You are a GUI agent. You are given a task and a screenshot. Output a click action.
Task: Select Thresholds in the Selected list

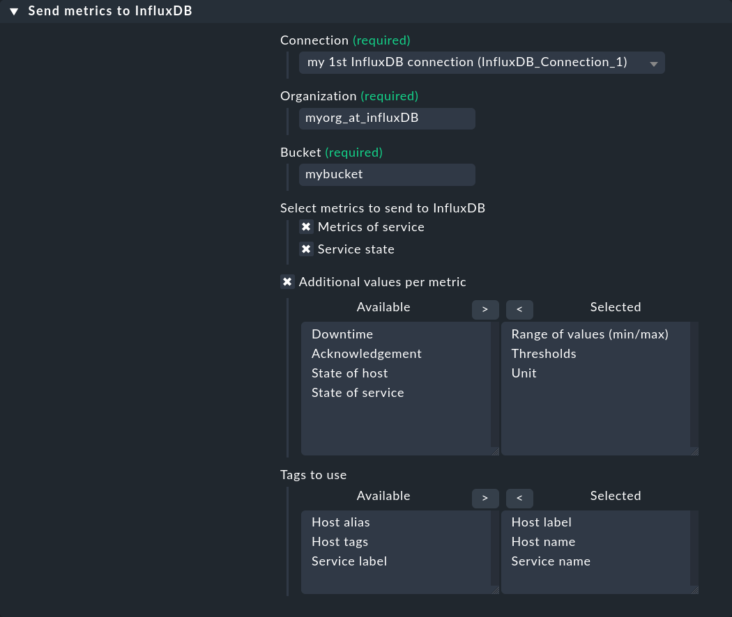point(544,354)
